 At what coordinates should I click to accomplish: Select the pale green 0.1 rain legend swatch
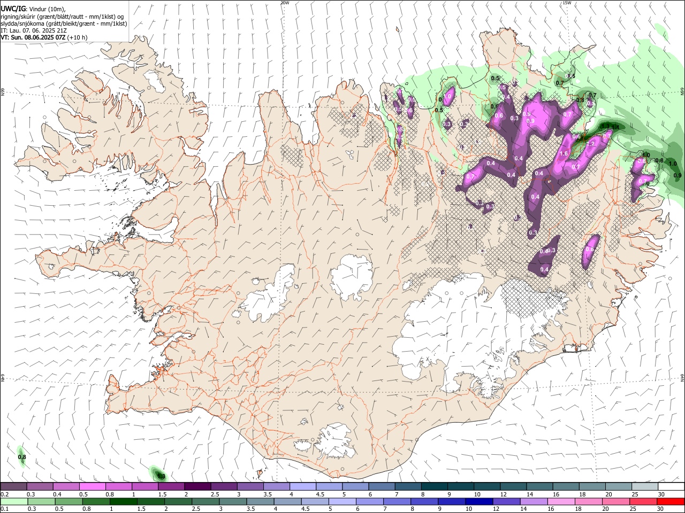13,502
